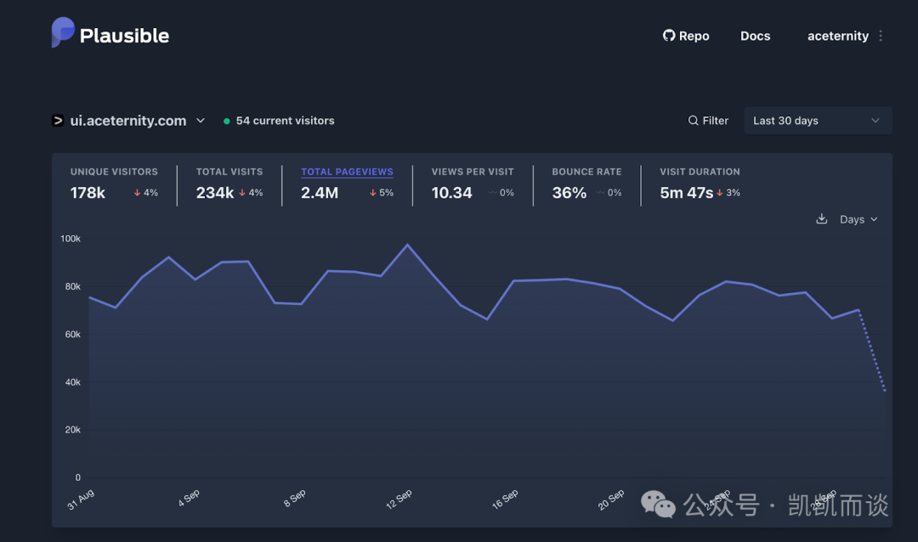Click the Filter search icon
This screenshot has width=918, height=542.
coord(694,121)
